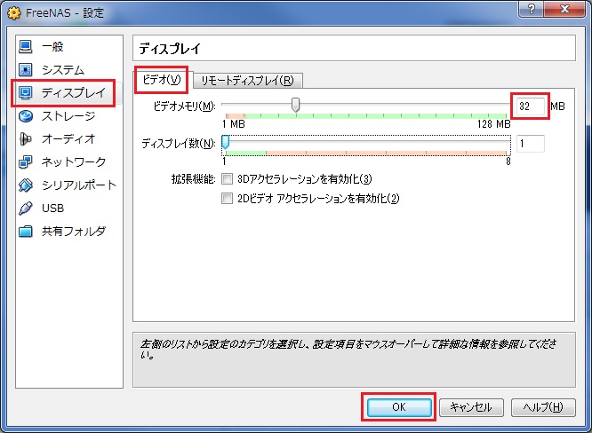The image size is (592, 433).
Task: Click the ディスプレイ数 value field showing 1
Action: pos(531,144)
